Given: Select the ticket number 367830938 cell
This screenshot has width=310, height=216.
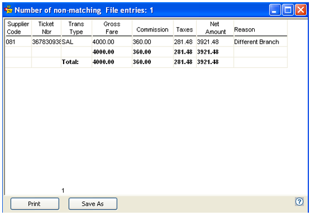Looking at the screenshot, I should [x=46, y=42].
